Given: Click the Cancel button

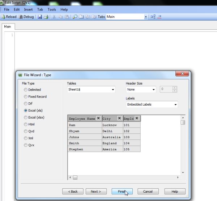Looking at the screenshot, I should click(x=148, y=192).
